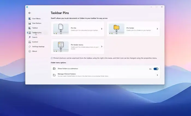
Task: Click the Pin file document thumbnail
Action: pos(61,29)
